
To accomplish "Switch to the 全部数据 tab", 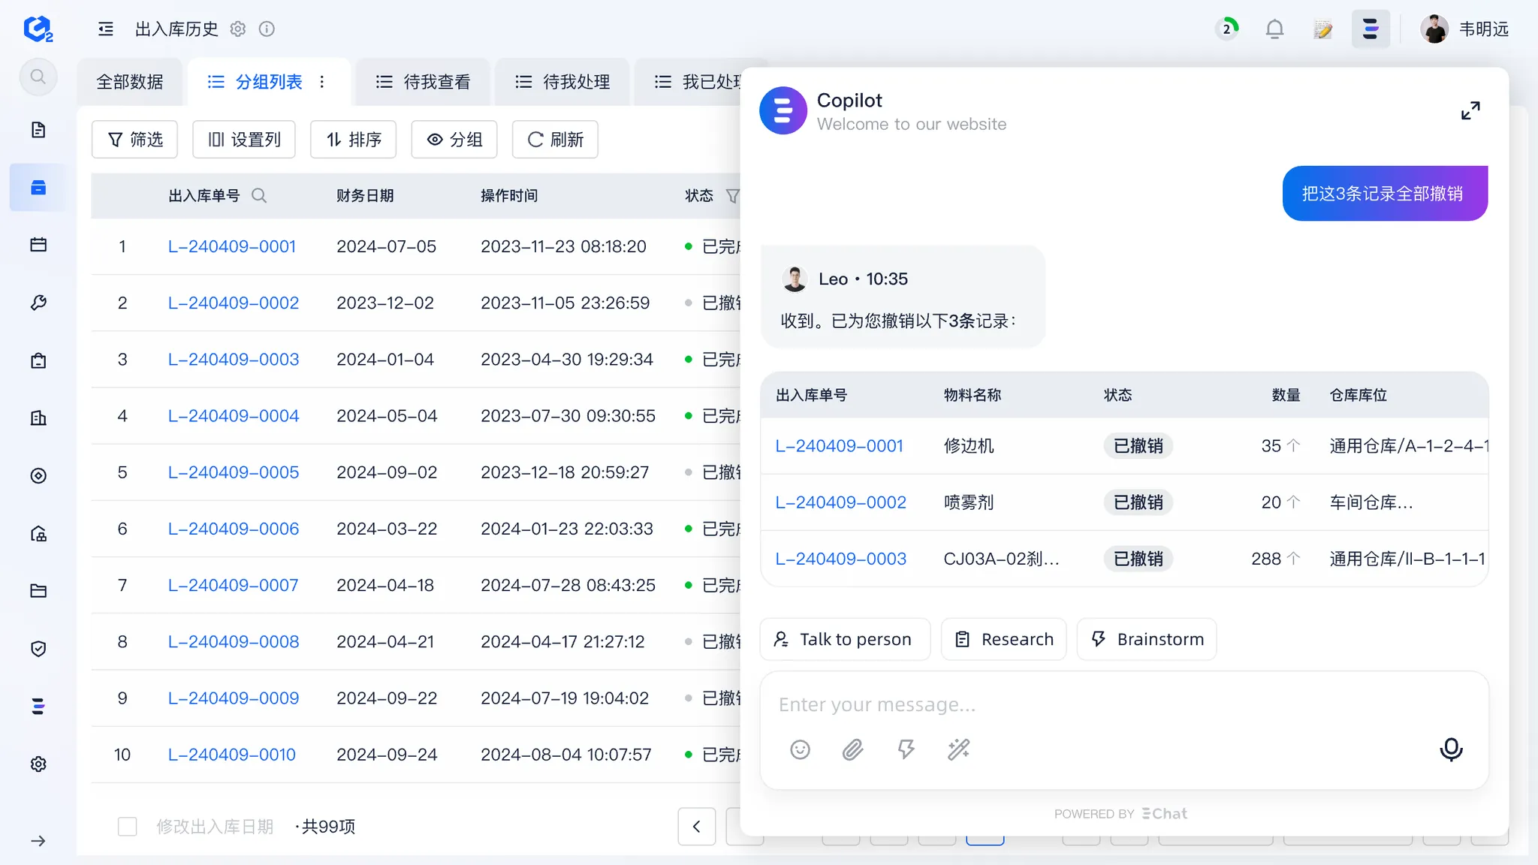I will coord(130,82).
